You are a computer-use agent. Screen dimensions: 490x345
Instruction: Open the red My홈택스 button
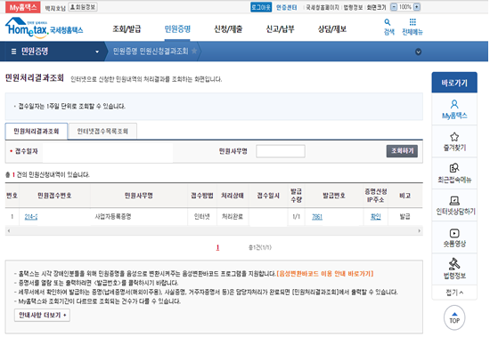point(23,7)
